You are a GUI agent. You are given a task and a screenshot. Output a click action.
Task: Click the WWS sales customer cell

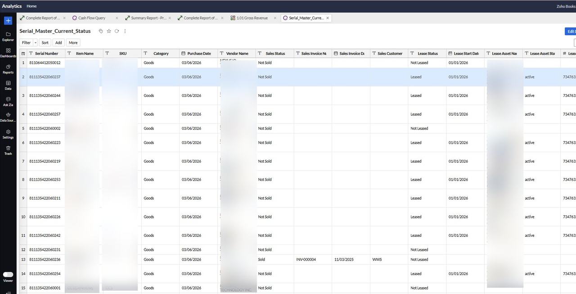[389, 259]
